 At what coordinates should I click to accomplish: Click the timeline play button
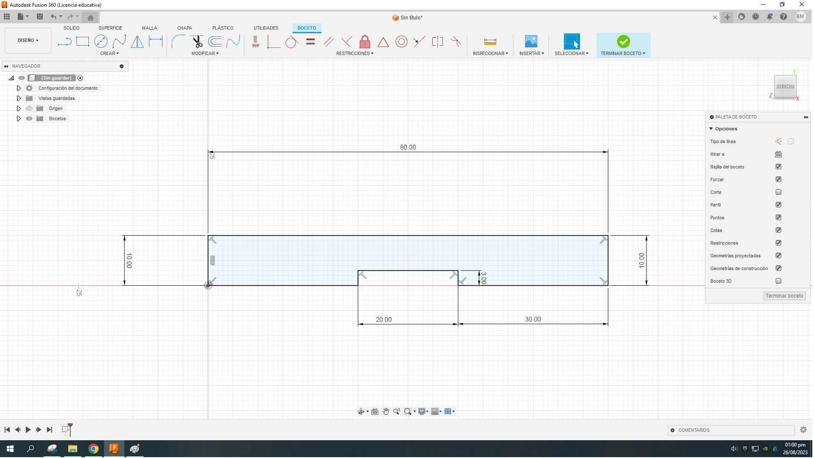[x=28, y=430]
